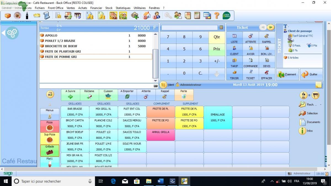The width and height of the screenshot is (331, 186).
Task: Click yellow note icon beside the date
Action: click(x=319, y=85)
